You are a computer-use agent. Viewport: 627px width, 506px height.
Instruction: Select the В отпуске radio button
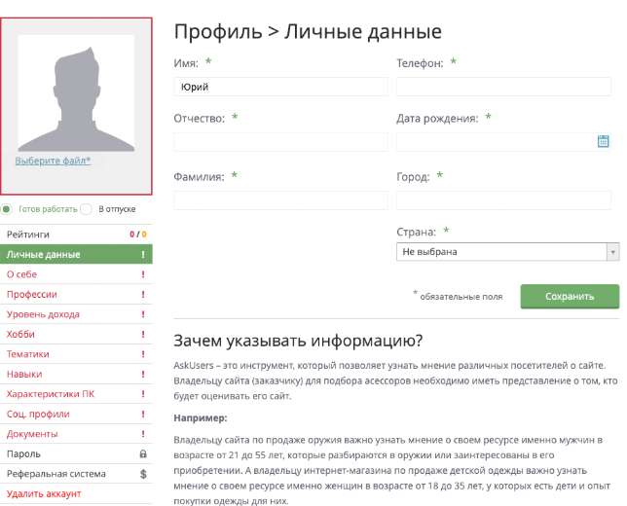tap(86, 209)
